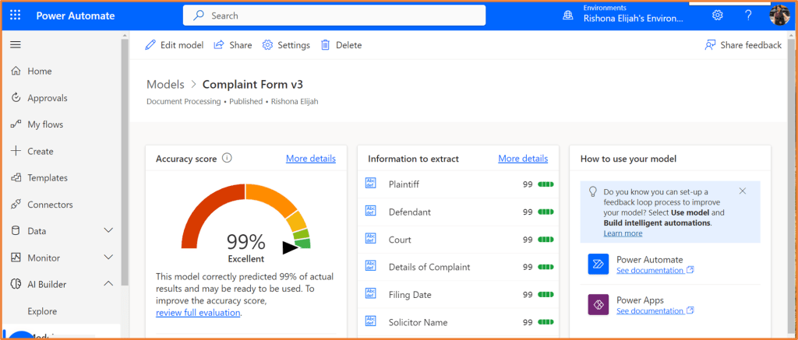Screen dimensions: 798x340
Task: Dismiss the feedback loop tip banner
Action: (x=742, y=191)
